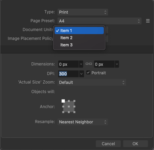Select Item 1 in the popup menu

pyautogui.click(x=79, y=31)
